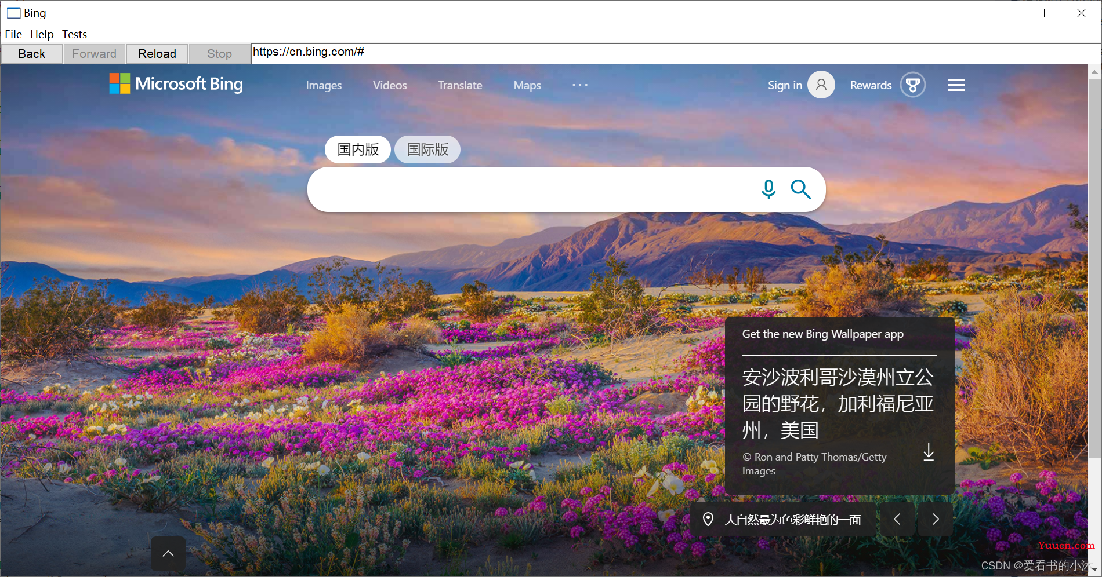
Task: Click the scrollbar down arrow
Action: pyautogui.click(x=1094, y=569)
